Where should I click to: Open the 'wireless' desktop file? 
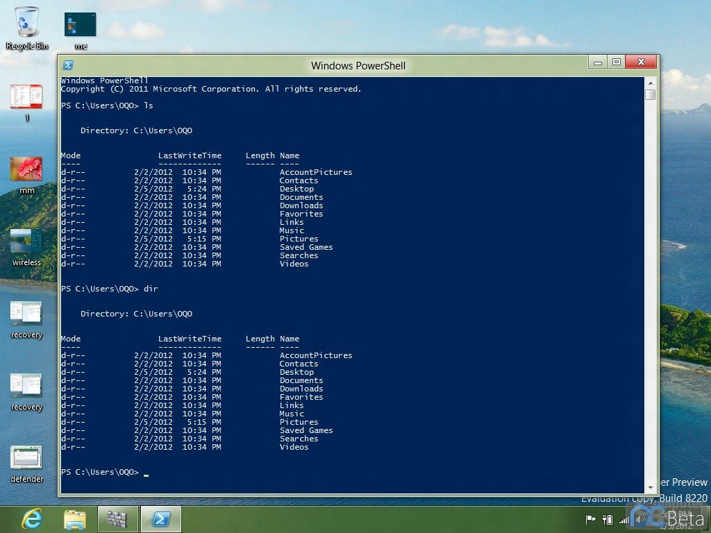coord(26,242)
